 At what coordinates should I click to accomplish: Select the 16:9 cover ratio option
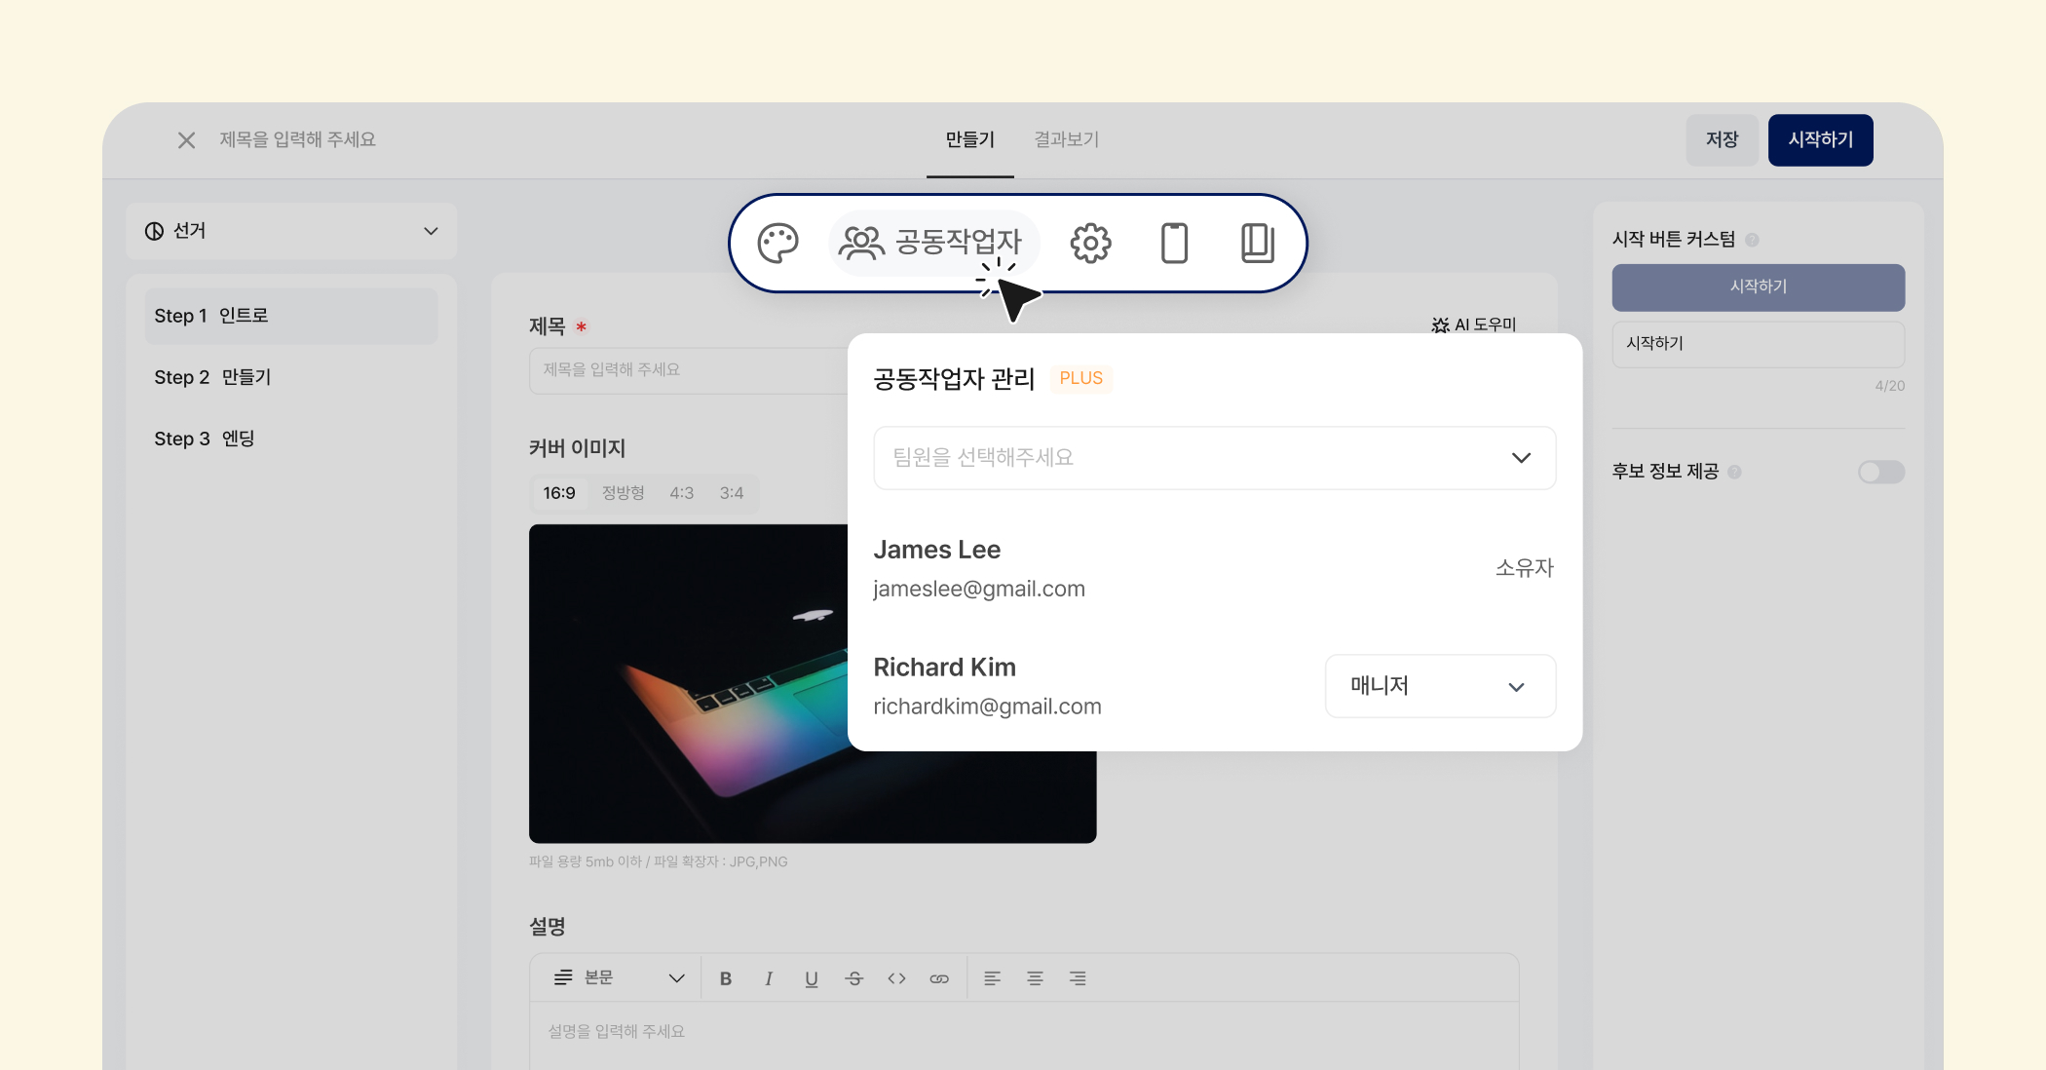[x=559, y=493]
